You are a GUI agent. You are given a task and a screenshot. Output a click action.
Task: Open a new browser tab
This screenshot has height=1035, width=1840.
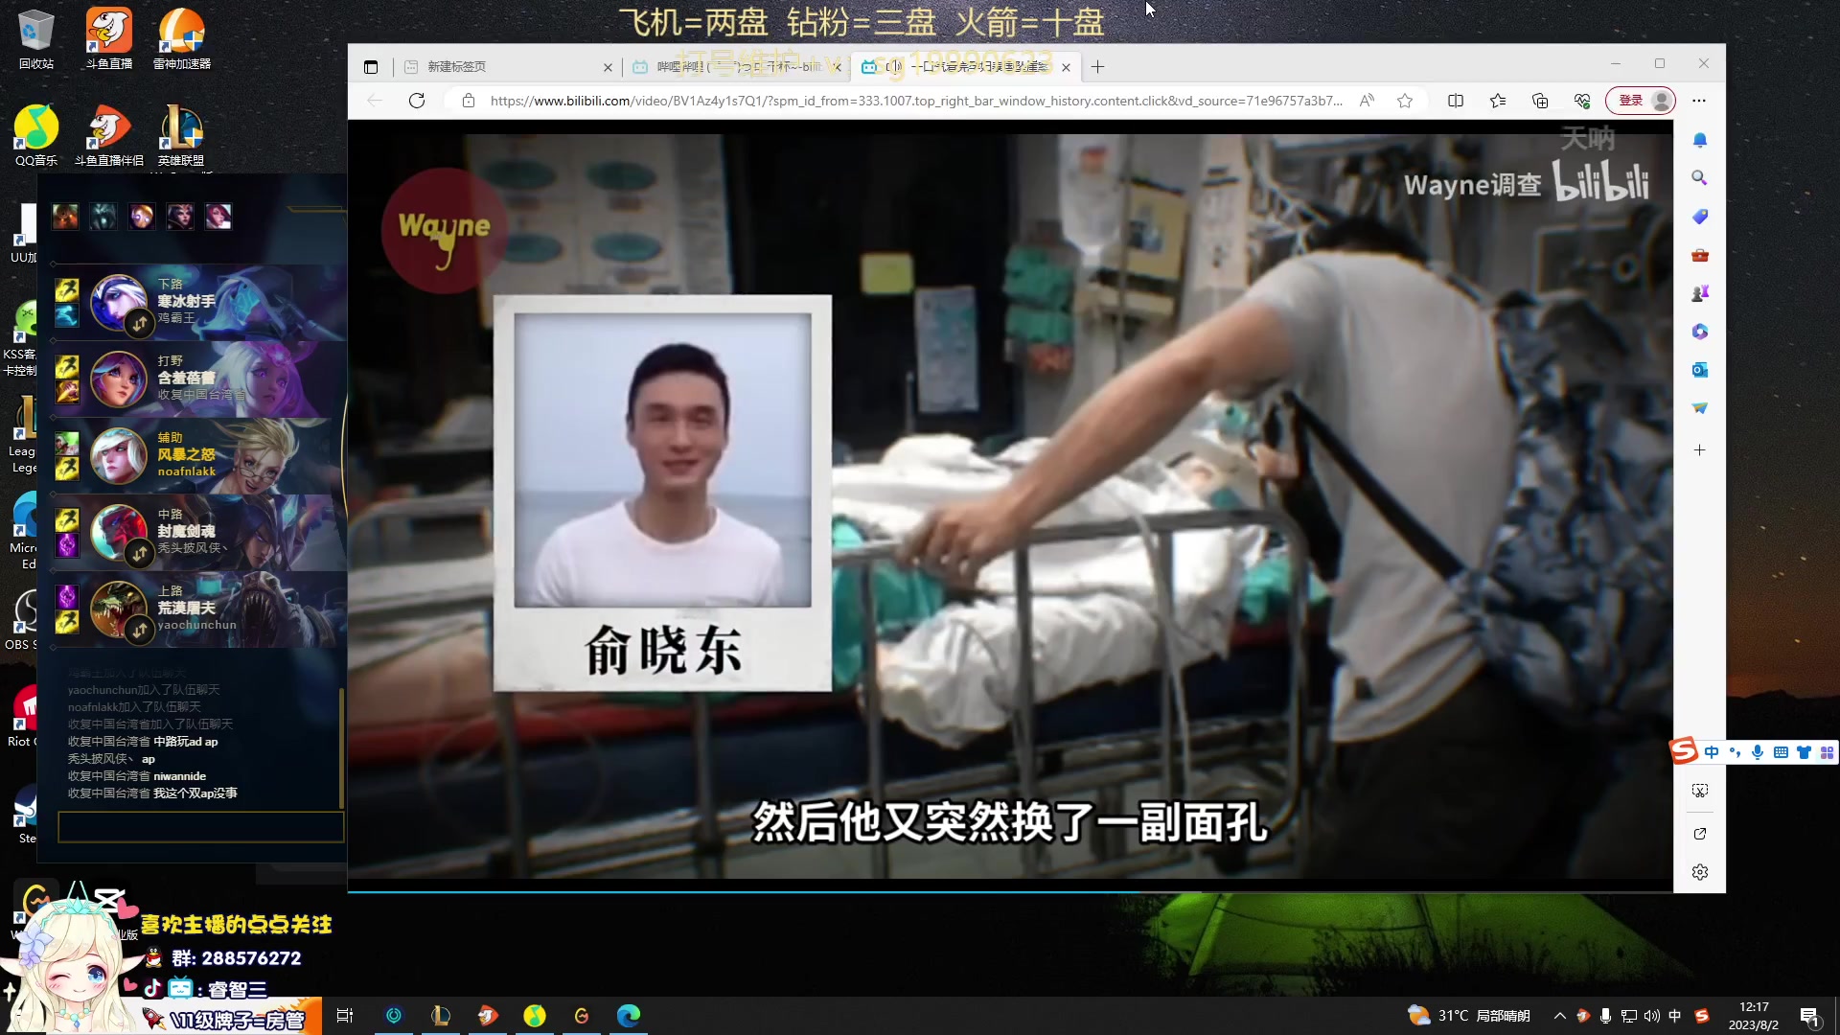point(1098,67)
